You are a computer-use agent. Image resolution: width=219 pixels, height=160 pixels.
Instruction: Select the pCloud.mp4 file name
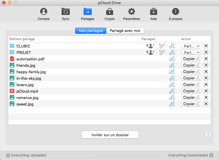point(27,91)
